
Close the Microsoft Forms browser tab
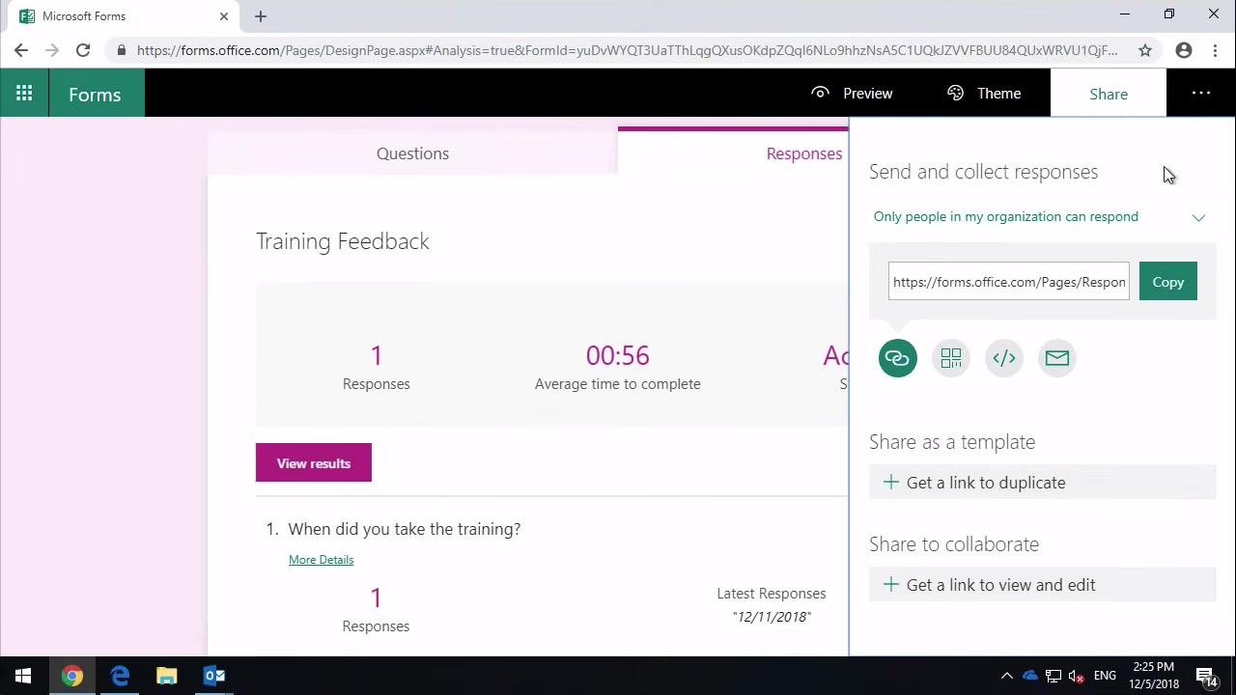click(224, 16)
